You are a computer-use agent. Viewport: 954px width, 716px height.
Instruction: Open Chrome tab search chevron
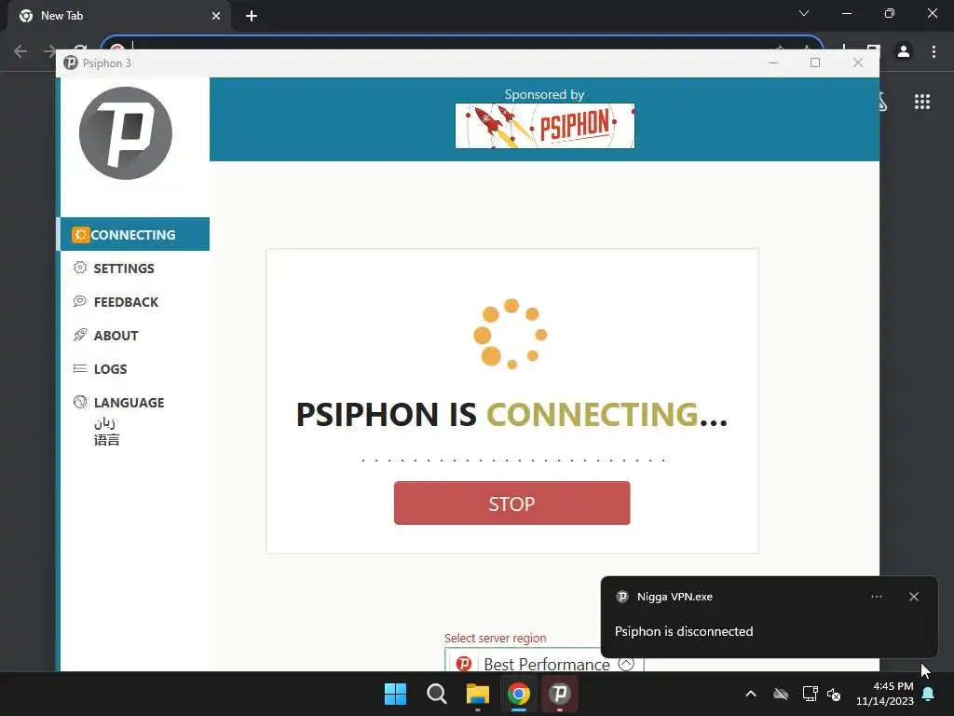[x=804, y=13]
